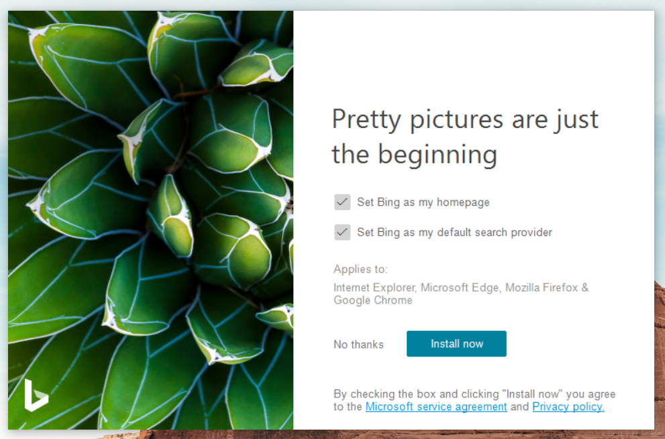Click the 'Set Bing as my homepage' label
The image size is (665, 439).
pyautogui.click(x=423, y=202)
